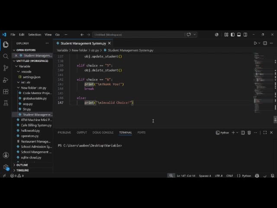
Task: Create new terminal with plus icon
Action: point(233,133)
